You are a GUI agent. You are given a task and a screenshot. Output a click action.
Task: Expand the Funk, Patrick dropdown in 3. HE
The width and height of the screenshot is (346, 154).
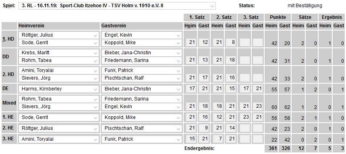coord(142,139)
